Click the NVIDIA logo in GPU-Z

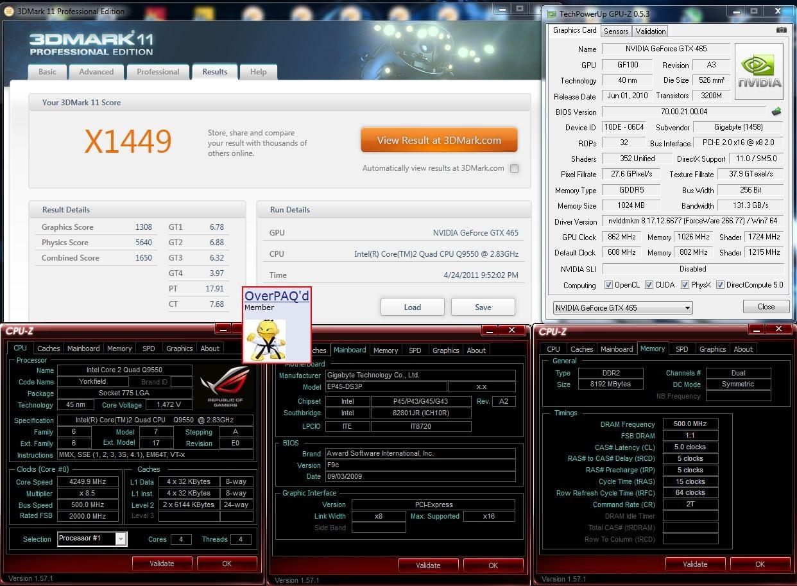click(x=759, y=71)
